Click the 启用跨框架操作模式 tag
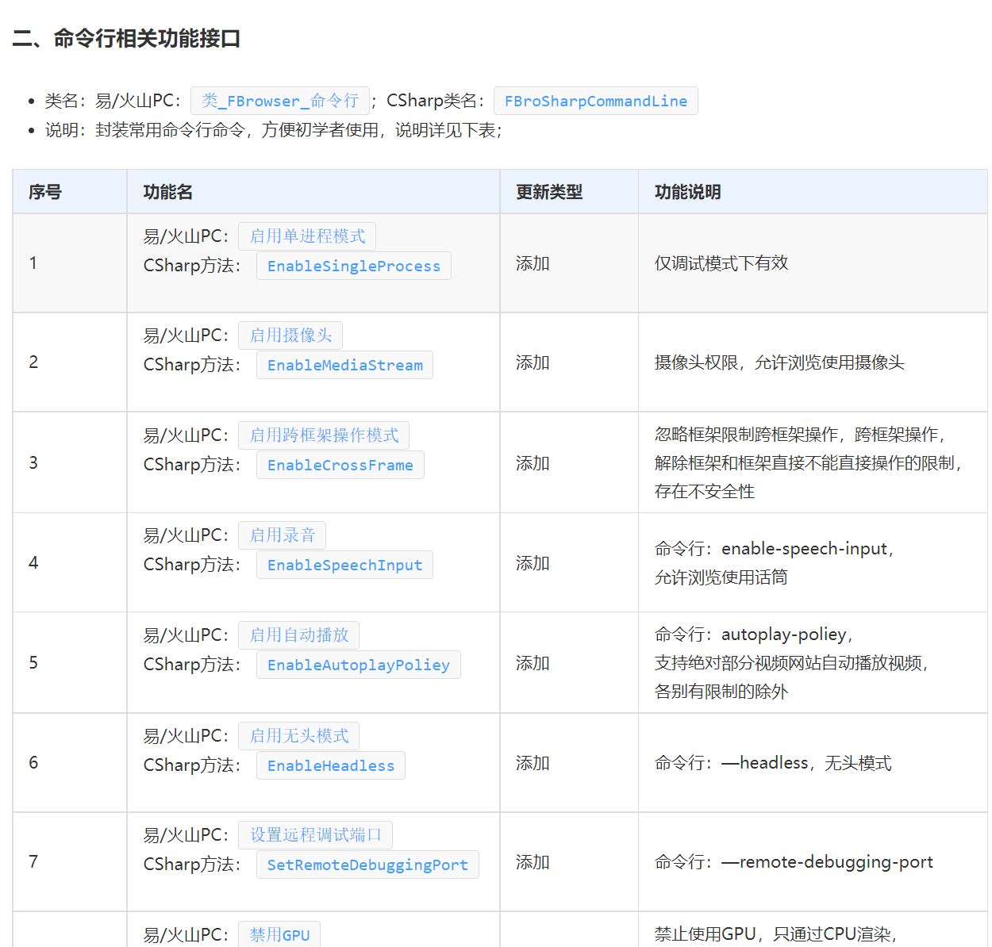The width and height of the screenshot is (992, 947). 324,435
